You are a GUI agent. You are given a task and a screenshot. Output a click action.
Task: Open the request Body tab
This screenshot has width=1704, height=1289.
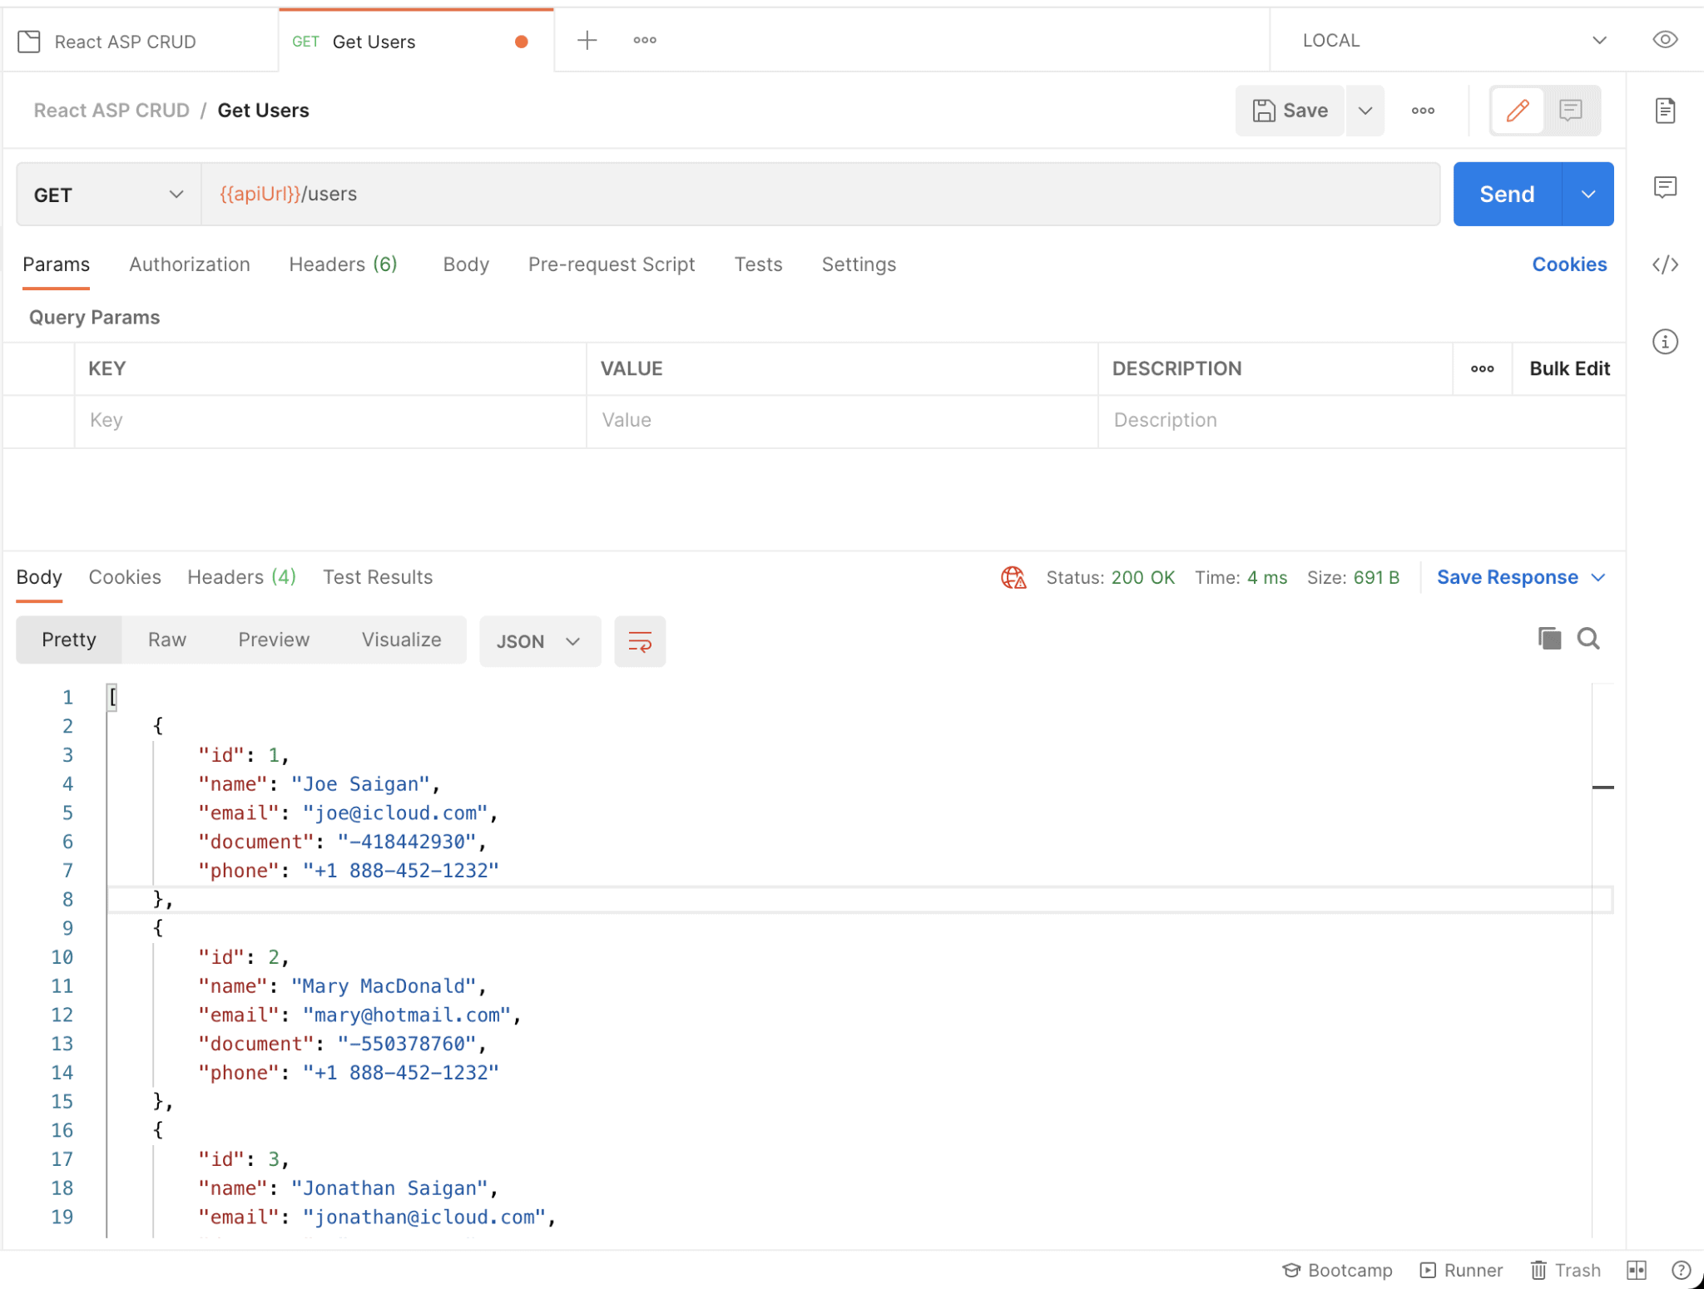(466, 264)
